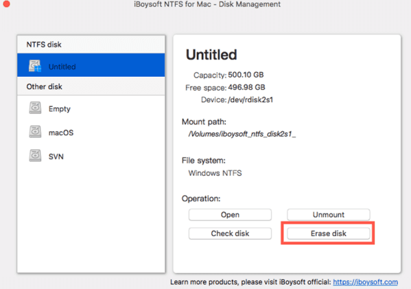Visit the iboysoft.com link
The image size is (411, 289).
(366, 282)
